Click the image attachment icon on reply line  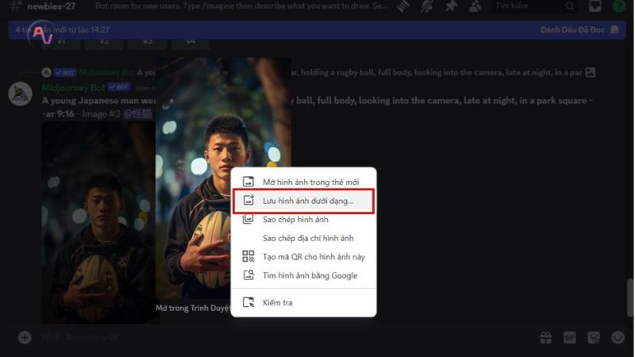591,72
